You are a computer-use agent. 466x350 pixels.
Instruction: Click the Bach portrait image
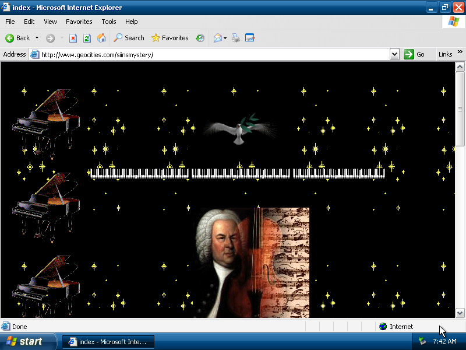(x=252, y=263)
